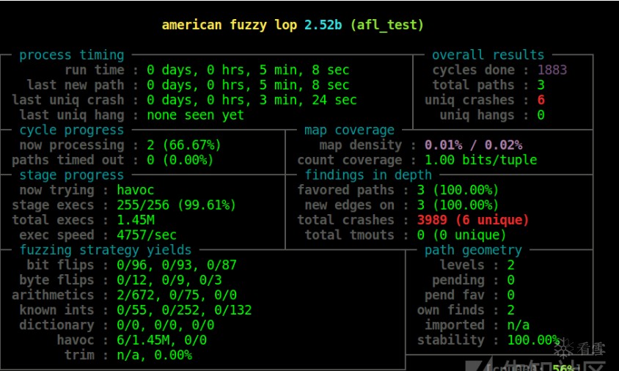The image size is (619, 371).
Task: Click the last uniq crash time value
Action: coord(252,100)
